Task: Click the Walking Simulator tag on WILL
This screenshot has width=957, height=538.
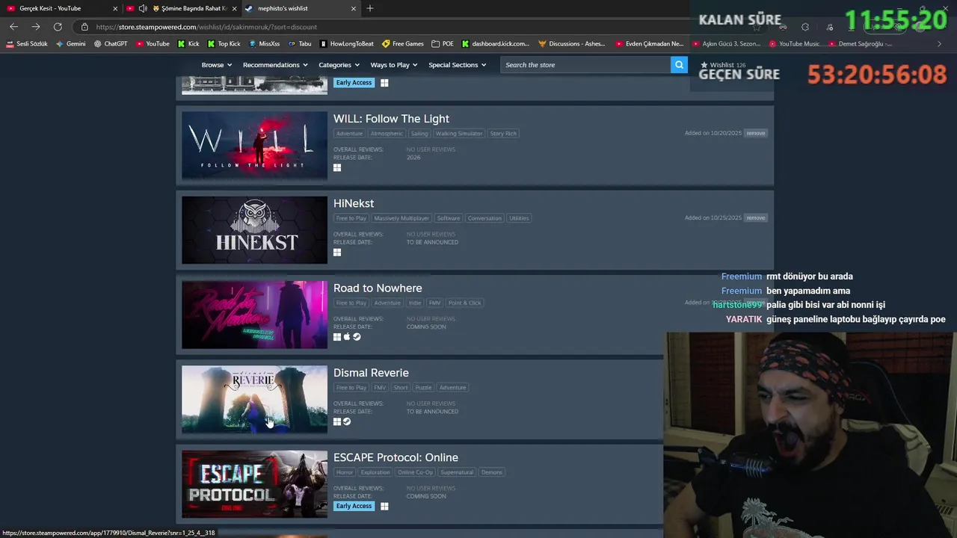Action: pyautogui.click(x=459, y=134)
